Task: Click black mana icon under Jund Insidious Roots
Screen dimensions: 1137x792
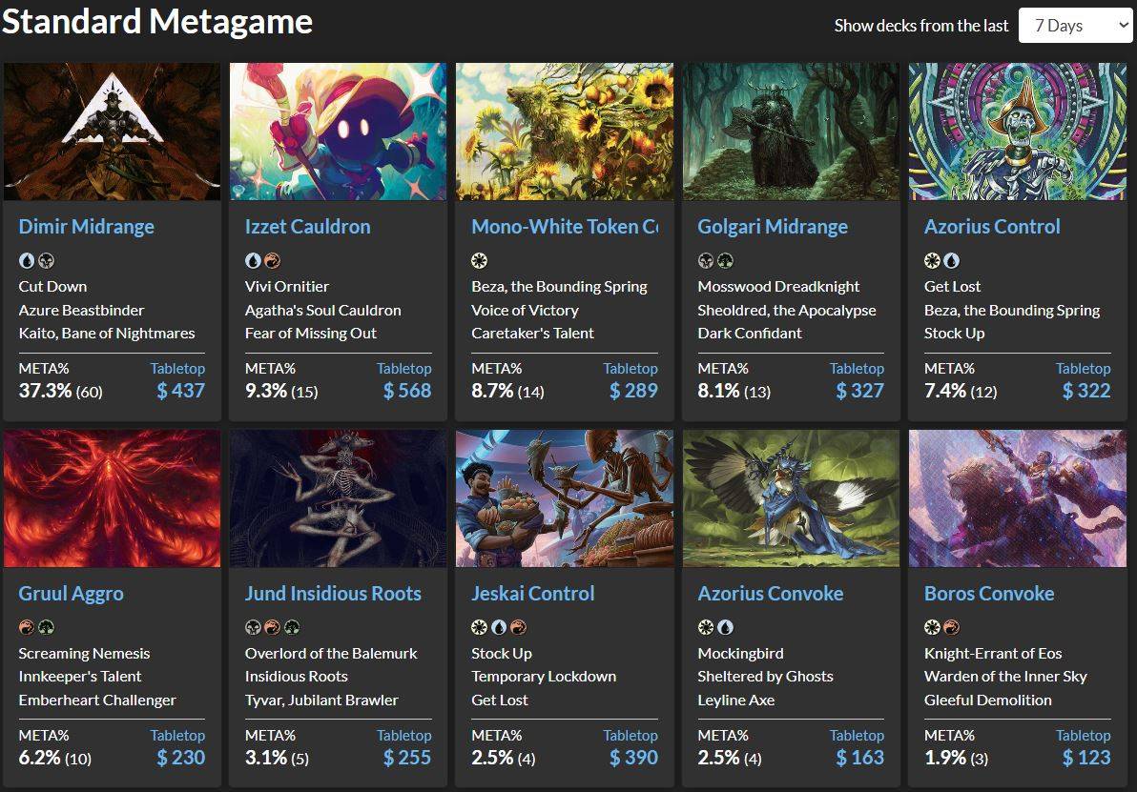Action: pos(253,627)
